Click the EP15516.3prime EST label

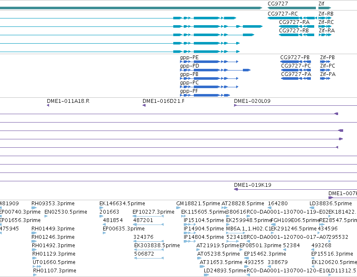coord(332,254)
